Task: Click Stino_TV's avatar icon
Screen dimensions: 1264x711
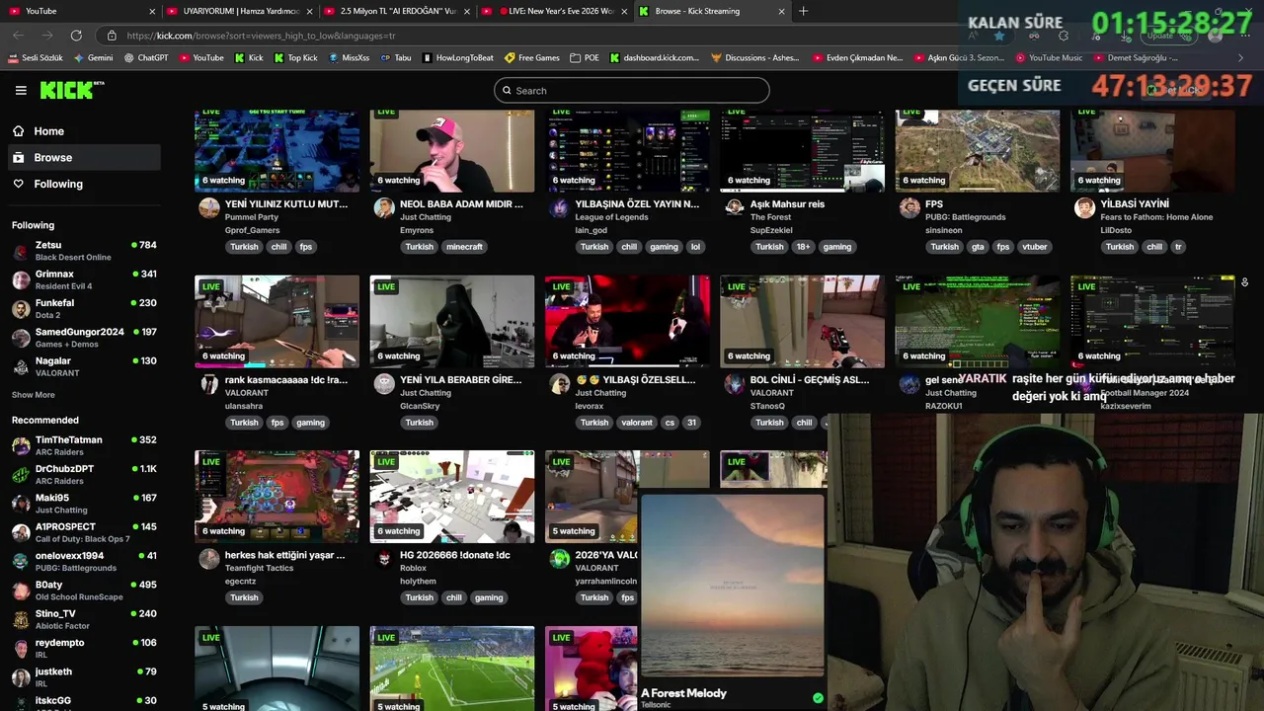Action: pos(21,620)
